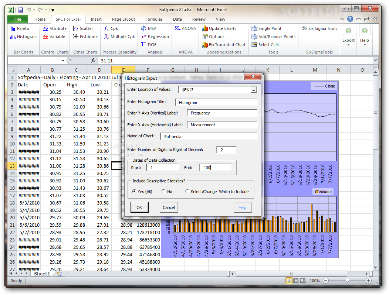Expand the Name Box dropdown
Image resolution: width=389 pixels, height=295 pixels.
tap(63, 61)
